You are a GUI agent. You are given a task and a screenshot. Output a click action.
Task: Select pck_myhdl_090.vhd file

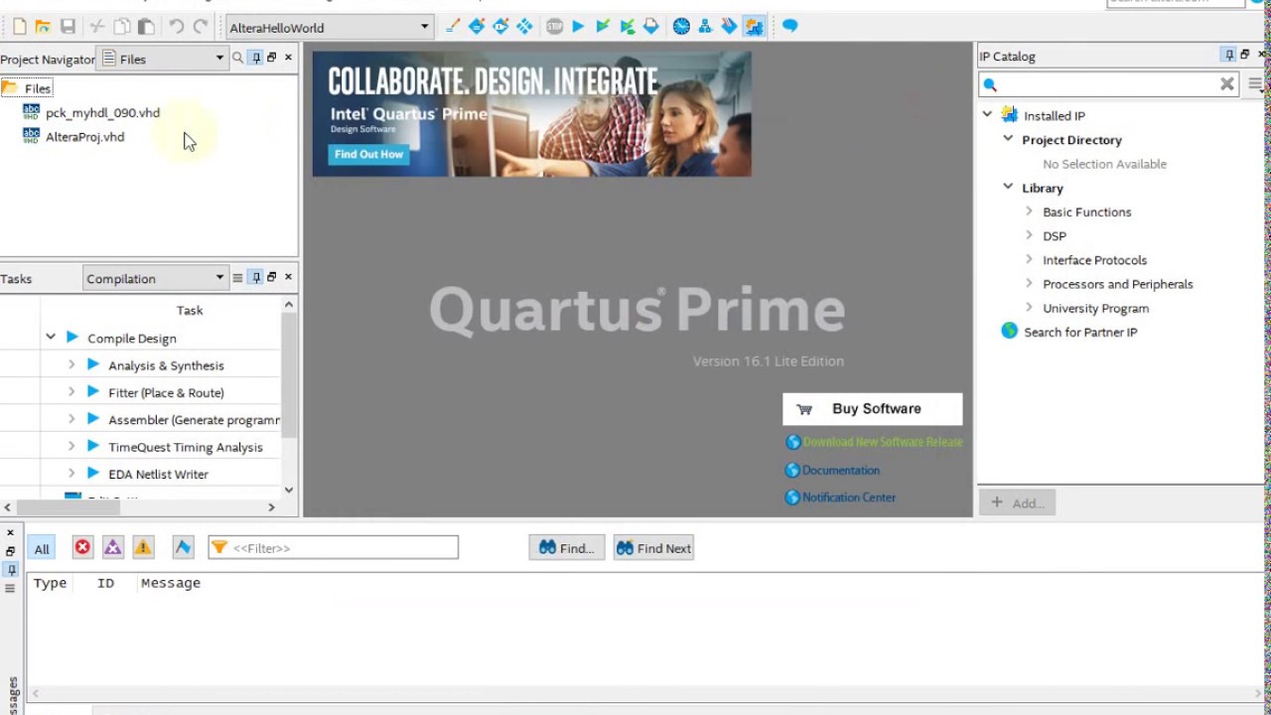tap(102, 113)
